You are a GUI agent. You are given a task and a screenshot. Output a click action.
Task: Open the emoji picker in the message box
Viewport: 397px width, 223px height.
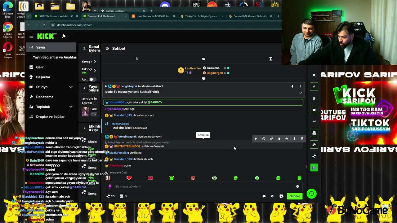coord(297,186)
